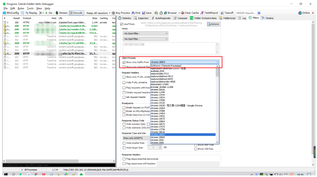Click the timer clock toolbar icon

161,13
